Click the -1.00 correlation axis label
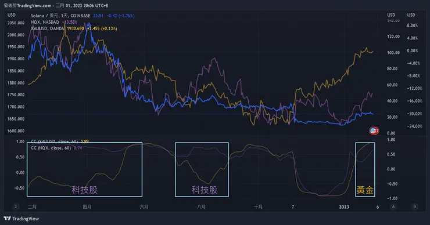This screenshot has width=430, height=225. 392,198
